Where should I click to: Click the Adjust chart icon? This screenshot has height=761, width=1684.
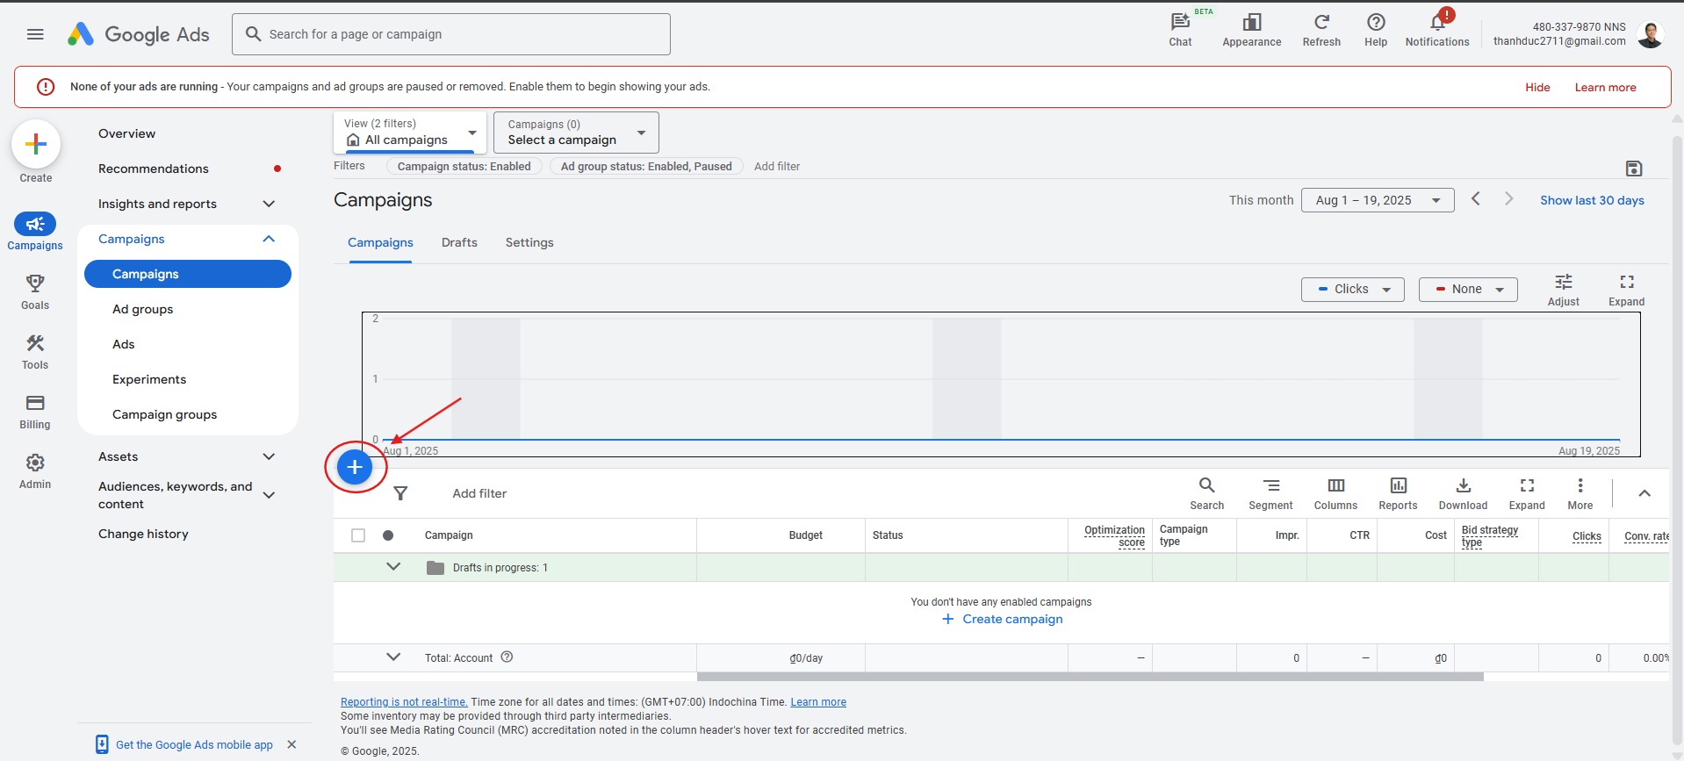[1563, 289]
